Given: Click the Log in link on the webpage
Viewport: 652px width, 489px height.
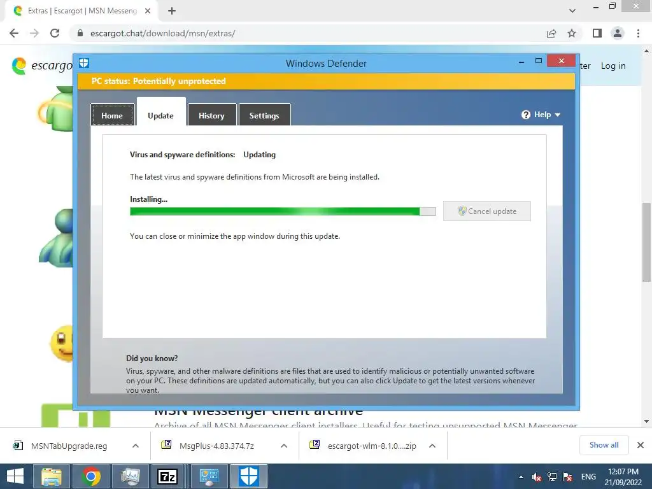Looking at the screenshot, I should [x=613, y=66].
